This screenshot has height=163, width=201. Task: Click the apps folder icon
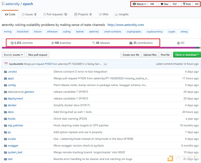5,78
